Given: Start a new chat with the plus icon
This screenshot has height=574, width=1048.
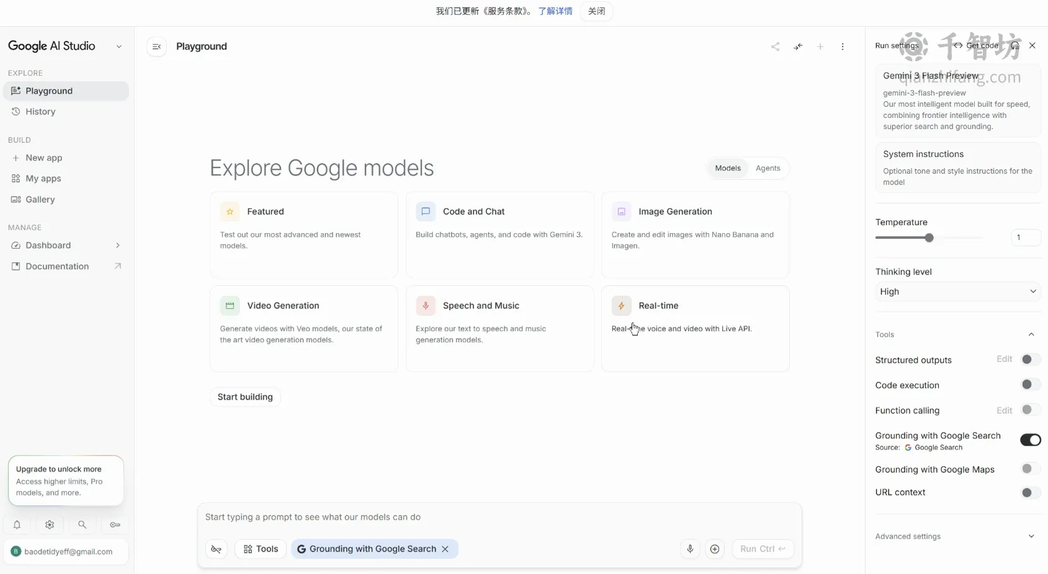Looking at the screenshot, I should pyautogui.click(x=820, y=46).
